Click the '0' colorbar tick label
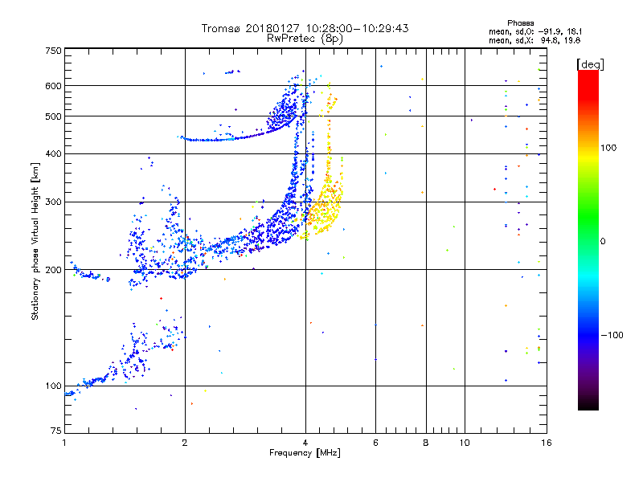Image resolution: width=643 pixels, height=482 pixels. [x=603, y=241]
